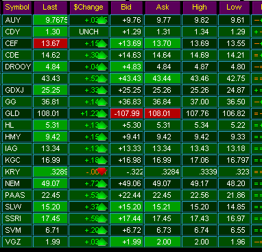
Task: Select the DROOY symbol cell
Action: [x=17, y=67]
